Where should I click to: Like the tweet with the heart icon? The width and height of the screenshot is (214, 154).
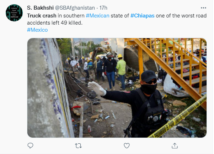pos(127,146)
